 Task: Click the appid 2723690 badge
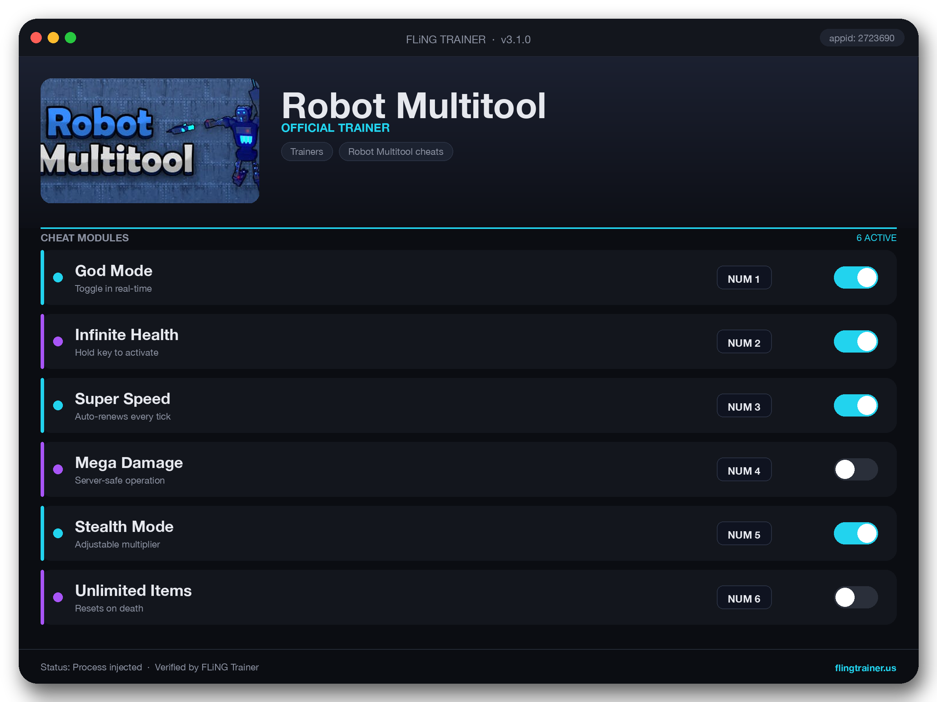pos(862,38)
